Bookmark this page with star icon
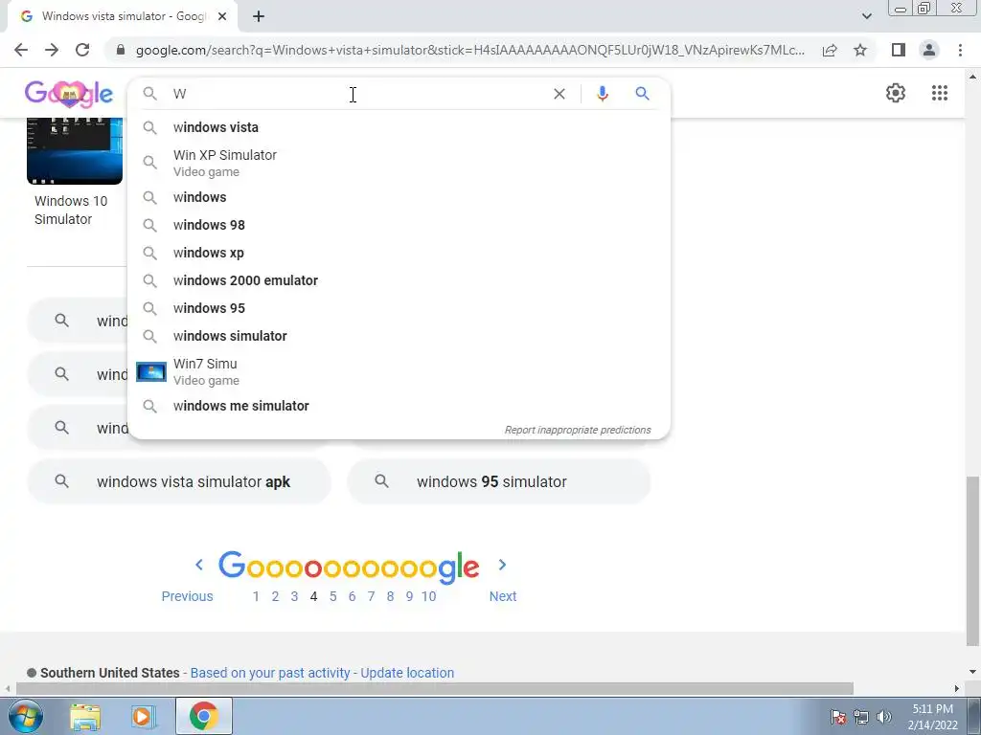 point(860,50)
